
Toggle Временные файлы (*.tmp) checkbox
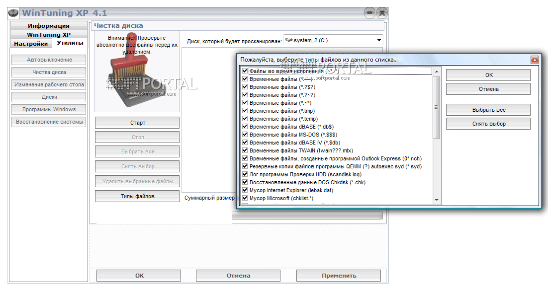(x=245, y=111)
